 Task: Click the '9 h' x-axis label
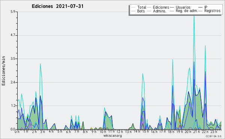(94, 132)
